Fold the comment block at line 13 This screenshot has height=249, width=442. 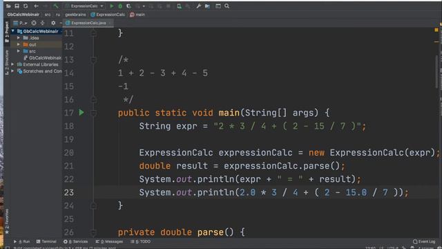(x=93, y=60)
